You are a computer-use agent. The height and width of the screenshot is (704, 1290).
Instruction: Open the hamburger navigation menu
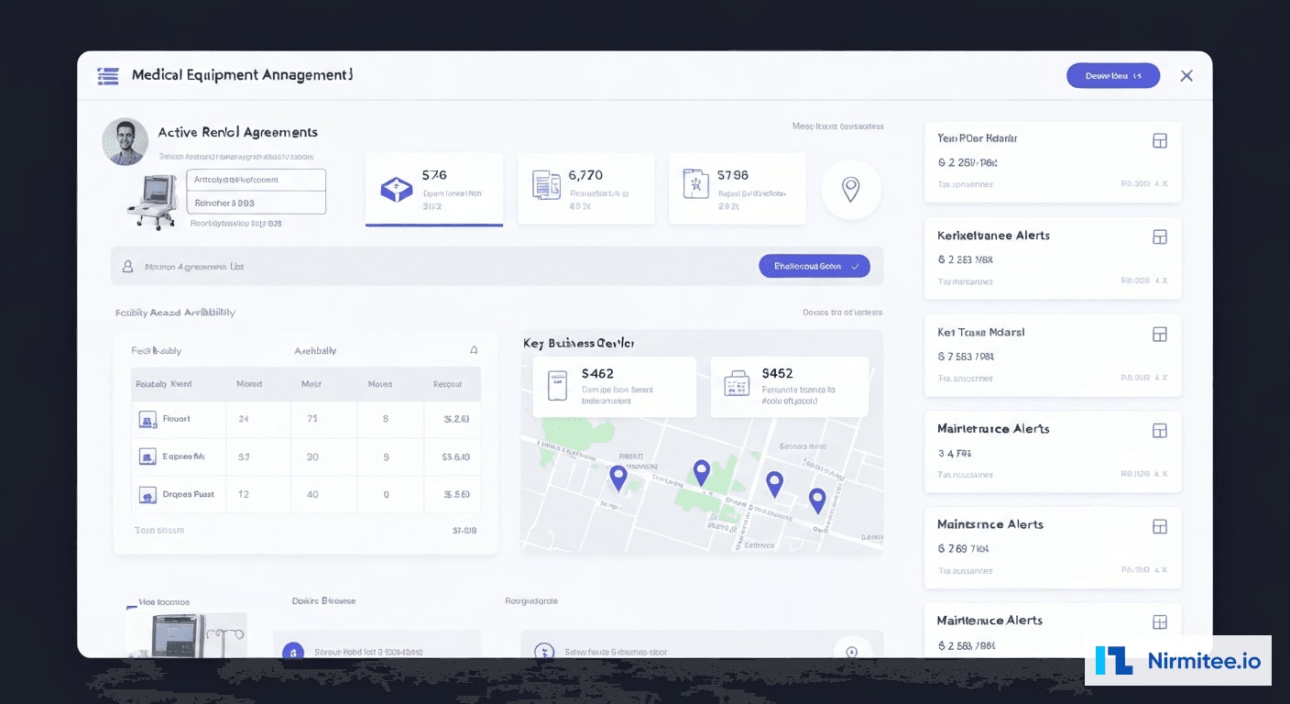tap(108, 76)
